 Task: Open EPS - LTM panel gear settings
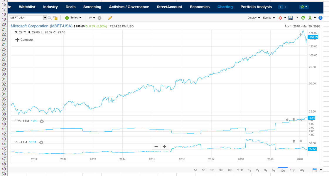(x=42, y=121)
